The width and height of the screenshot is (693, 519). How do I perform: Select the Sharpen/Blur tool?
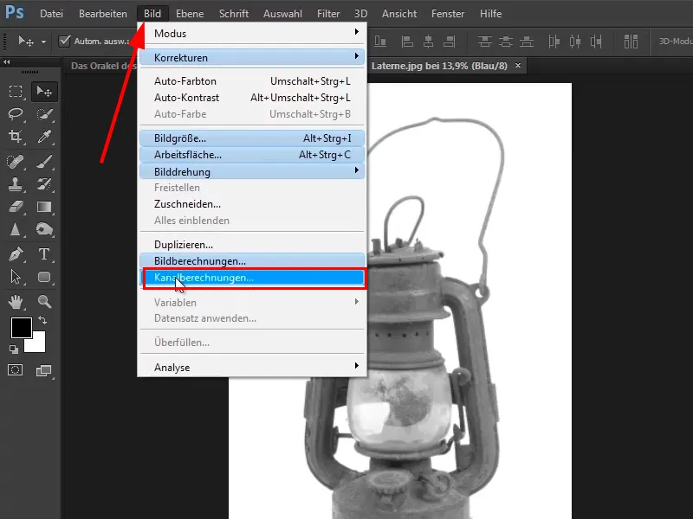16,229
